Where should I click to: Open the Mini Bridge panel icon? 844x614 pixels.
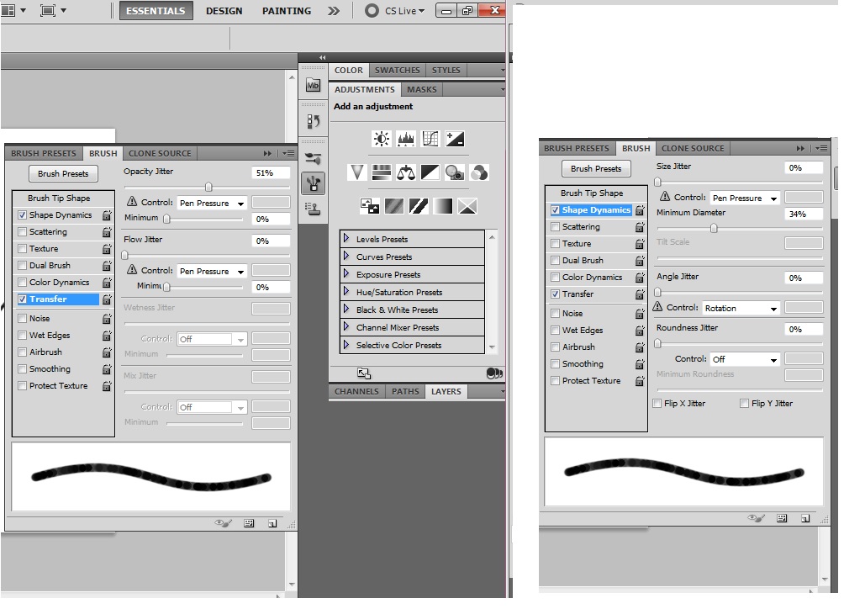(x=313, y=85)
